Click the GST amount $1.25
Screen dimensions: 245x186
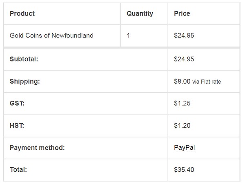[x=182, y=103]
